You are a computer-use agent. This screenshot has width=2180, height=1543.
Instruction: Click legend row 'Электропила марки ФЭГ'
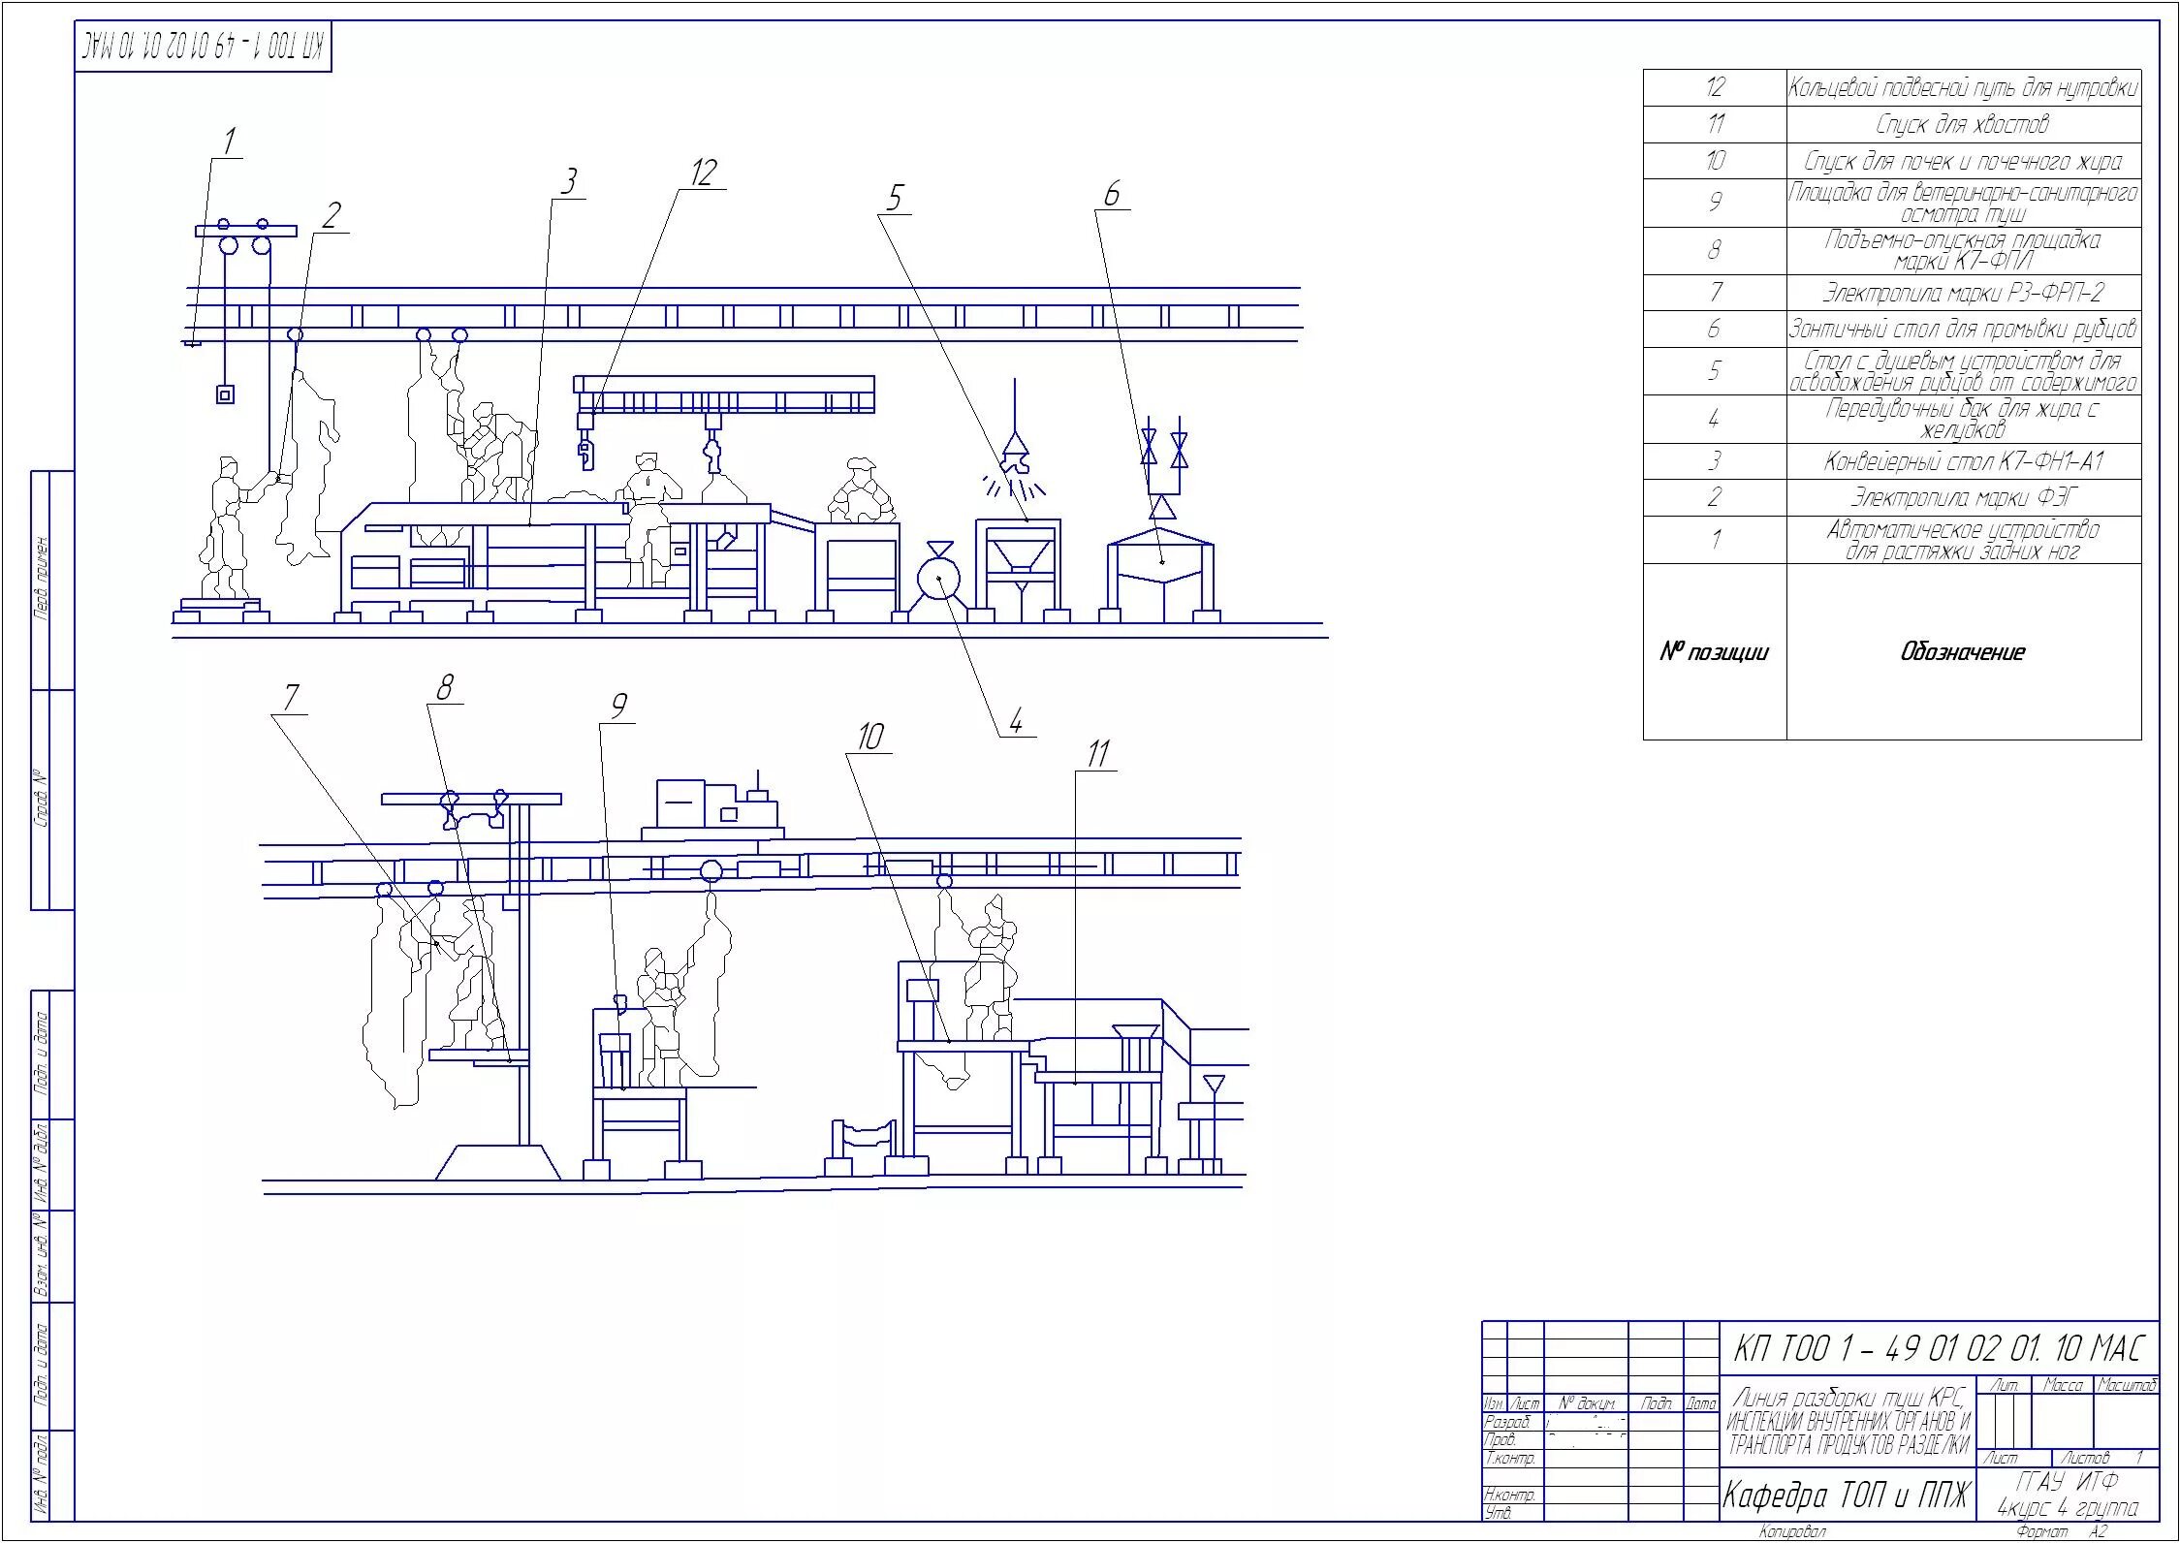point(1962,498)
